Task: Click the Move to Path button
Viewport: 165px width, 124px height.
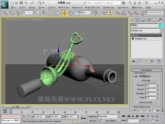Action: click(x=146, y=102)
